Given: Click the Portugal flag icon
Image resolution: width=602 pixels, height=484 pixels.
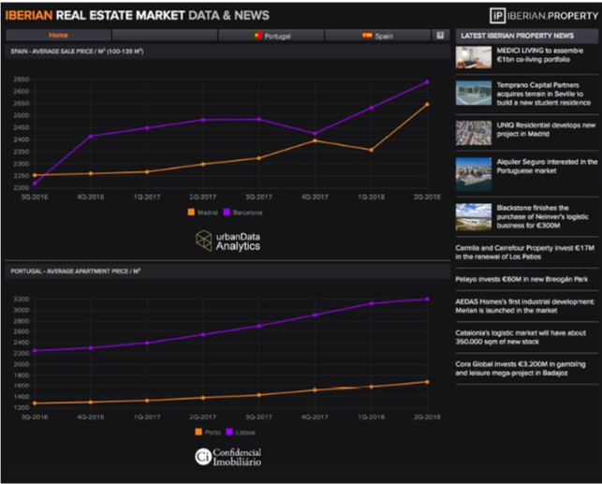Looking at the screenshot, I should click(x=257, y=36).
